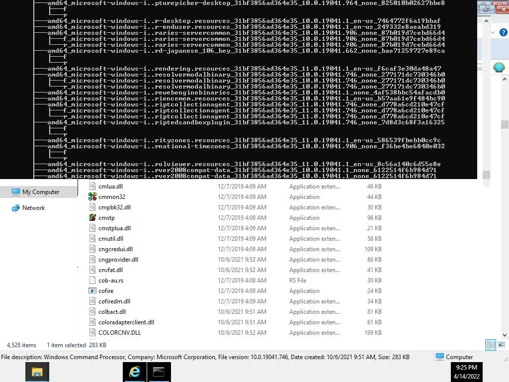This screenshot has width=509, height=382.
Task: Click the '1 item selected 283 KB' status text
Action: pos(76,345)
